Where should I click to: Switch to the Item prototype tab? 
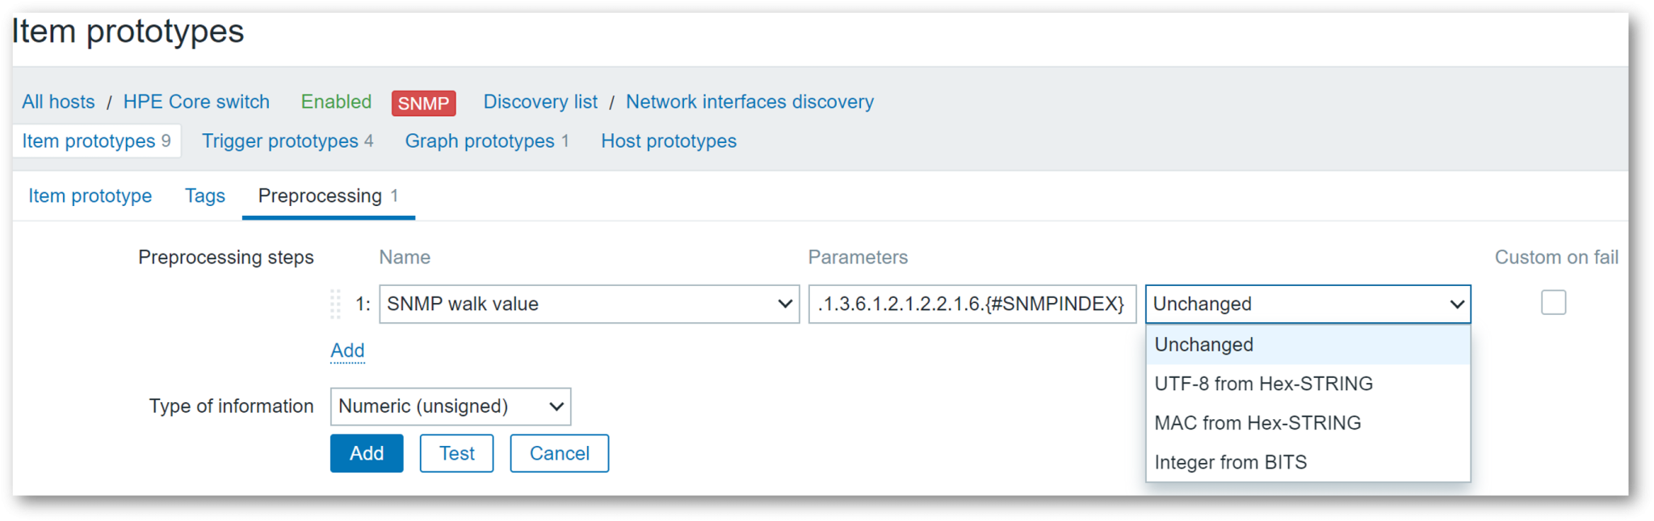[x=90, y=195]
